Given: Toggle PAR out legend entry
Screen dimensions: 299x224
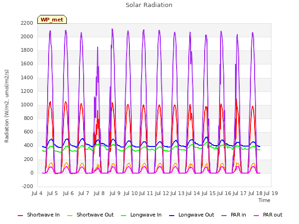Looking at the screenshot, I should pos(268,215).
